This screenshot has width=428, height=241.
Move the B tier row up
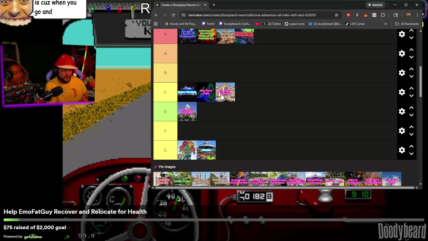pos(411,69)
